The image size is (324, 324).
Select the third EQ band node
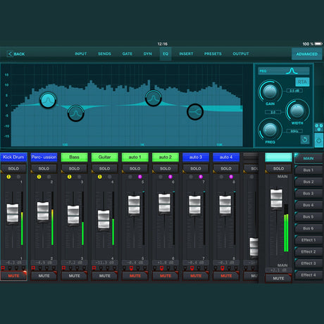click(x=154, y=98)
